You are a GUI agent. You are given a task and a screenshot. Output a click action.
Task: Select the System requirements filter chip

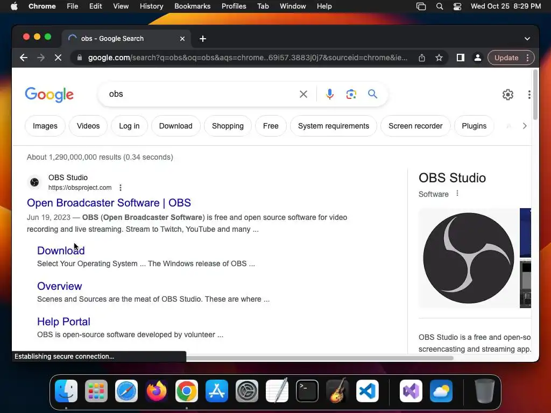(334, 126)
